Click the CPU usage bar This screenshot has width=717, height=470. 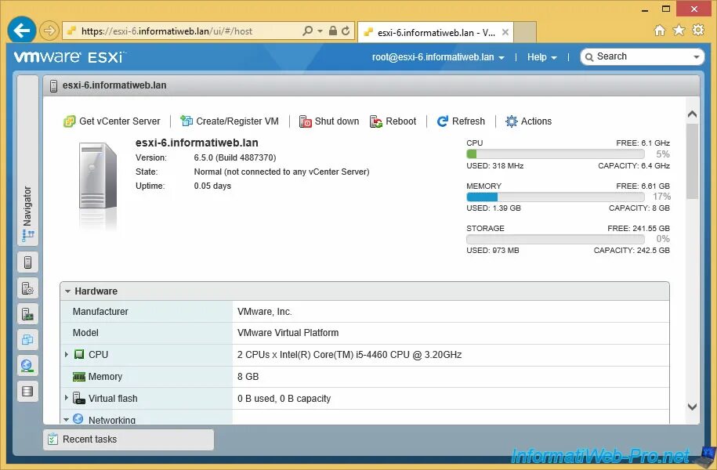point(555,154)
